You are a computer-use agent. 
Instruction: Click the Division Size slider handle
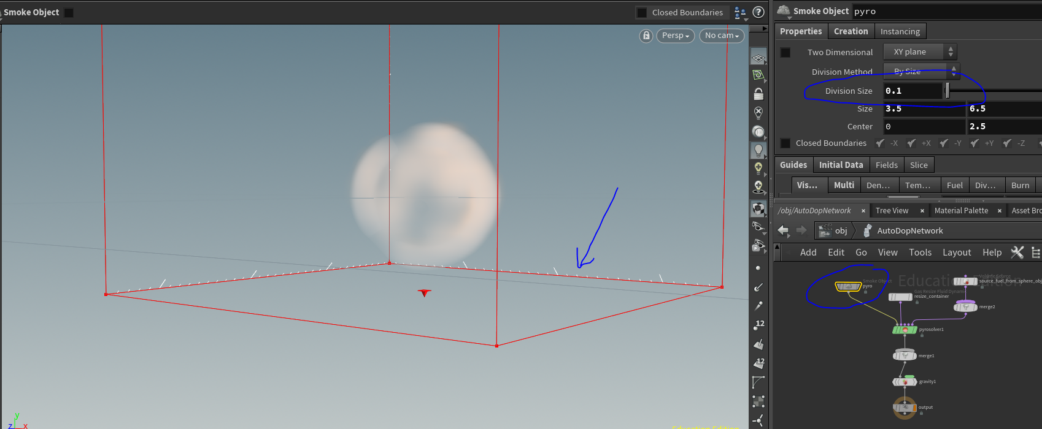pyautogui.click(x=947, y=91)
